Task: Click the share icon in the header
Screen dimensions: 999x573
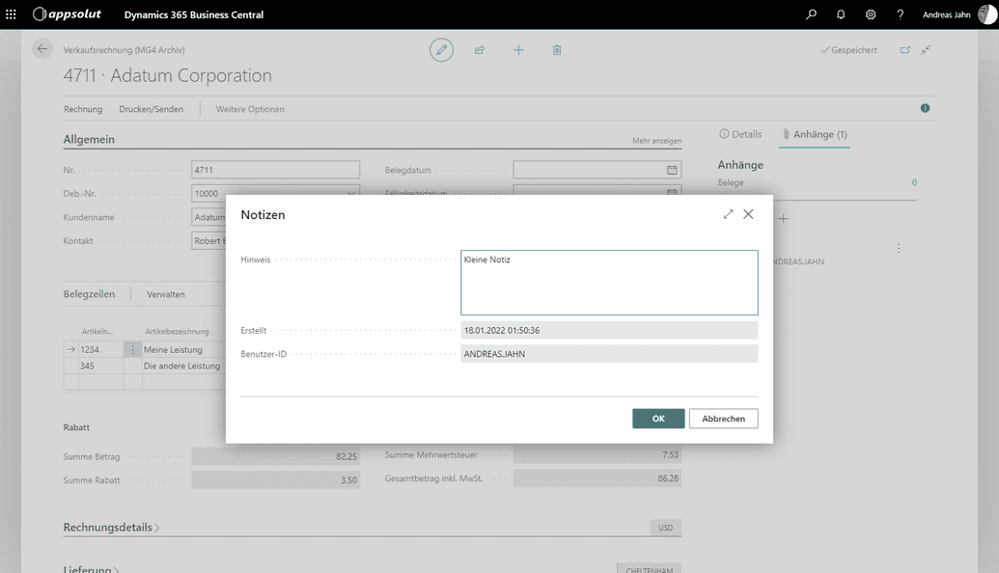Action: pos(480,50)
